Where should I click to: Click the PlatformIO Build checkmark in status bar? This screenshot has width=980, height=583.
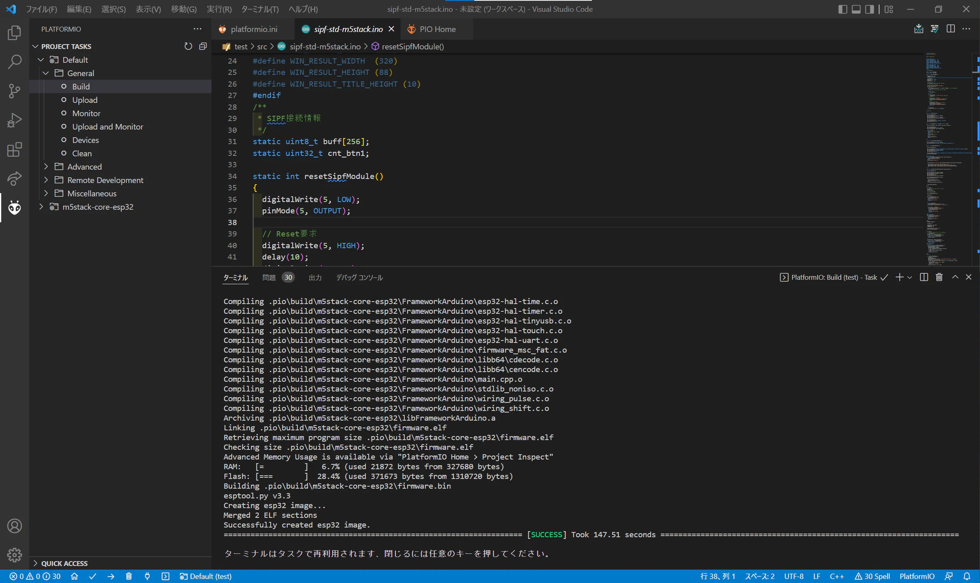[93, 576]
